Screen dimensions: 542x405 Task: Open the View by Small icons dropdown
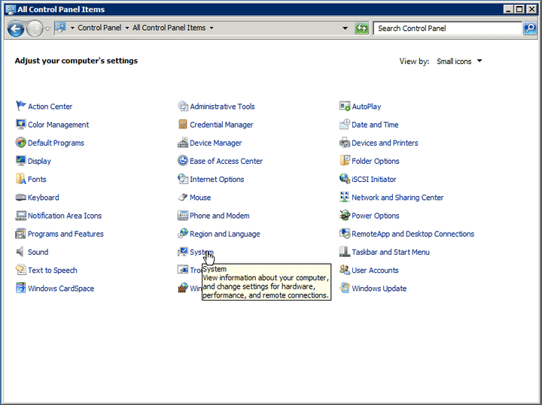point(459,62)
